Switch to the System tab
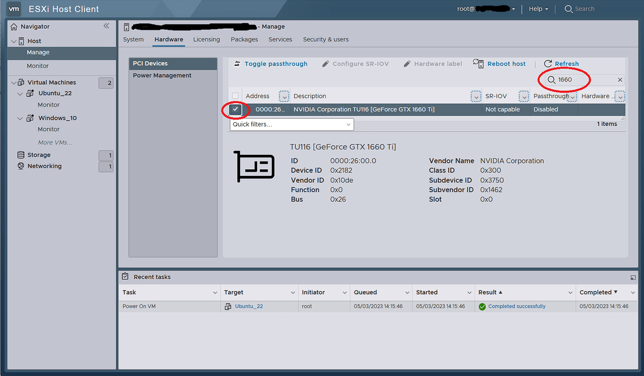Viewport: 644px width, 376px height. point(133,39)
